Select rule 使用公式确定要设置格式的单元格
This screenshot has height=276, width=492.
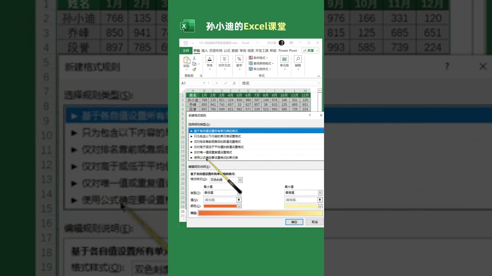click(x=256, y=158)
